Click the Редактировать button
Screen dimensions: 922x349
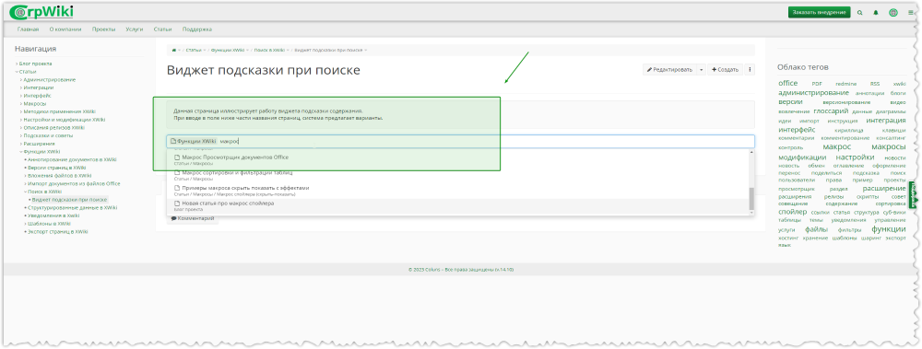tap(669, 69)
